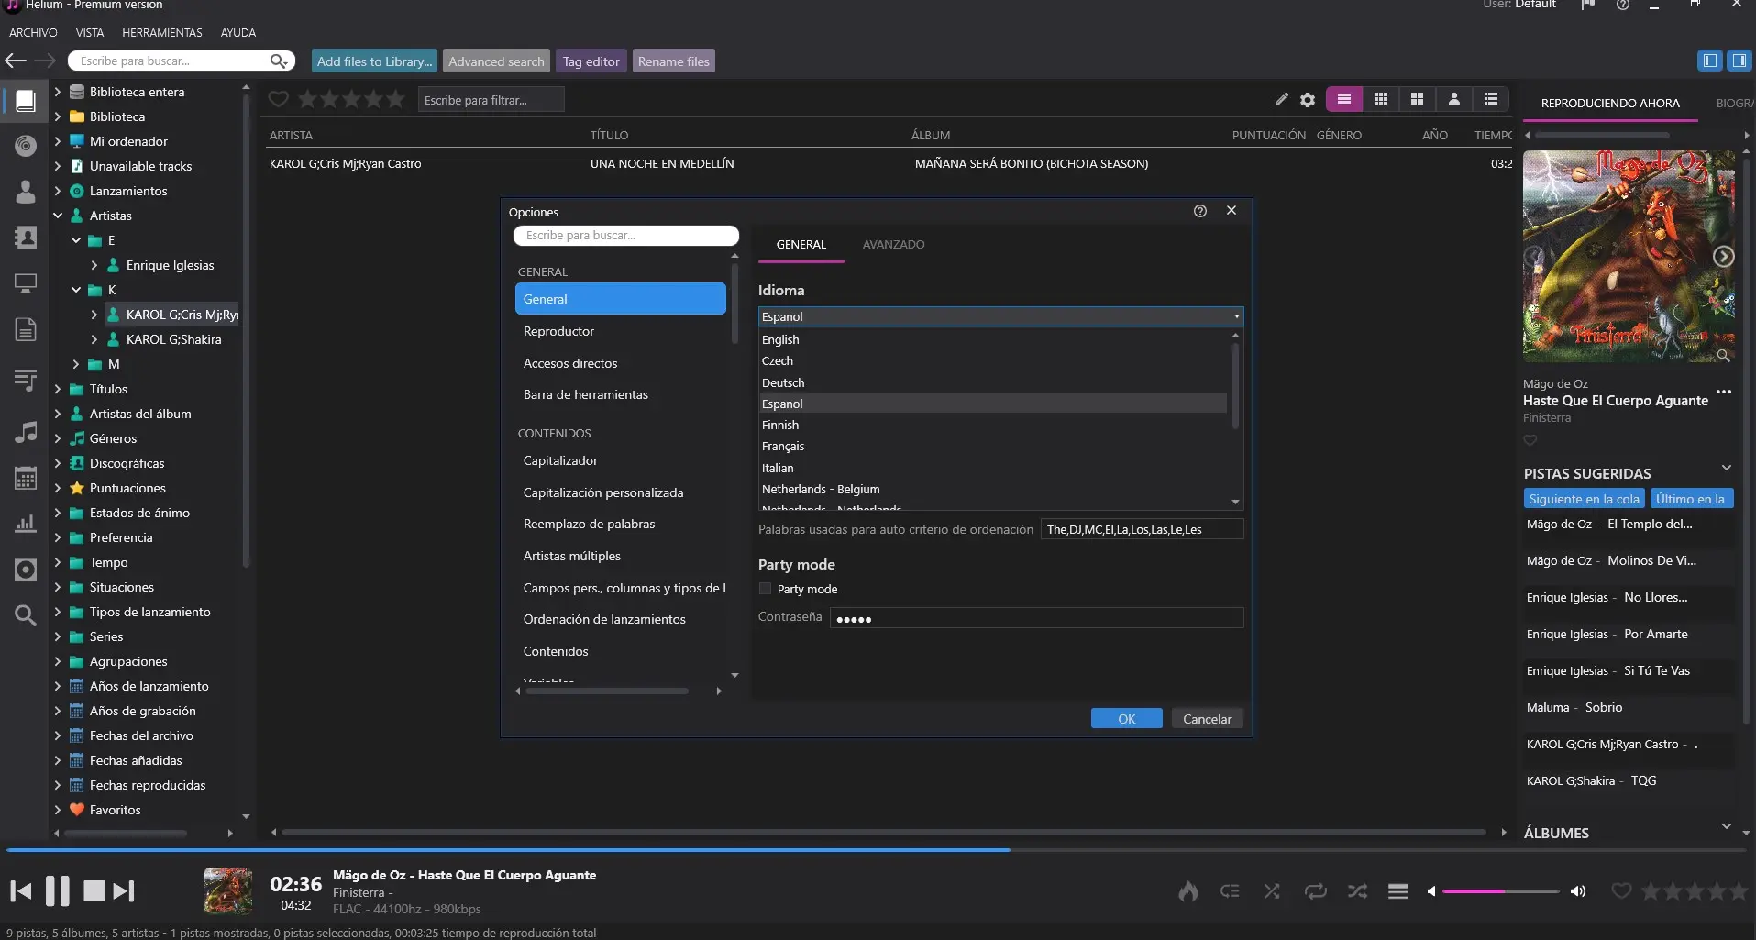This screenshot has height=940, width=1756.
Task: Pause the current playback
Action: (x=58, y=890)
